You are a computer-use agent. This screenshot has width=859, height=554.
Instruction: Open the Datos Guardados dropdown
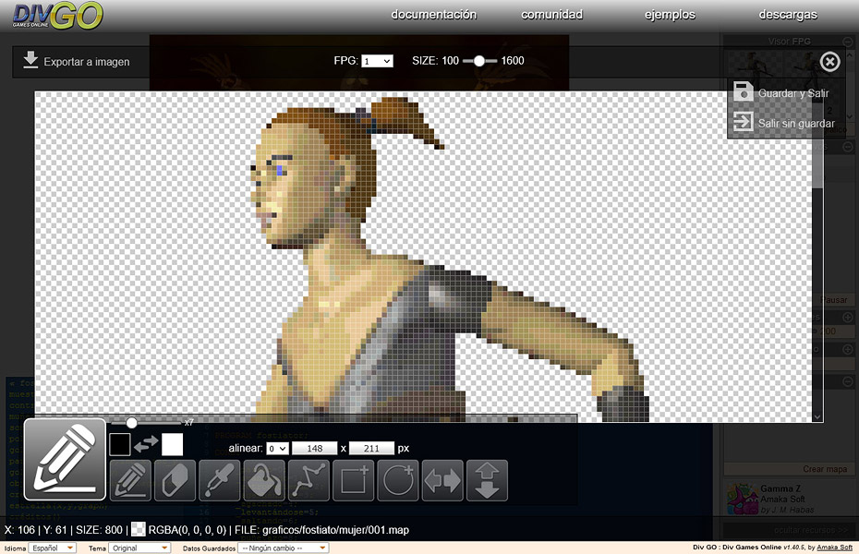click(x=284, y=548)
